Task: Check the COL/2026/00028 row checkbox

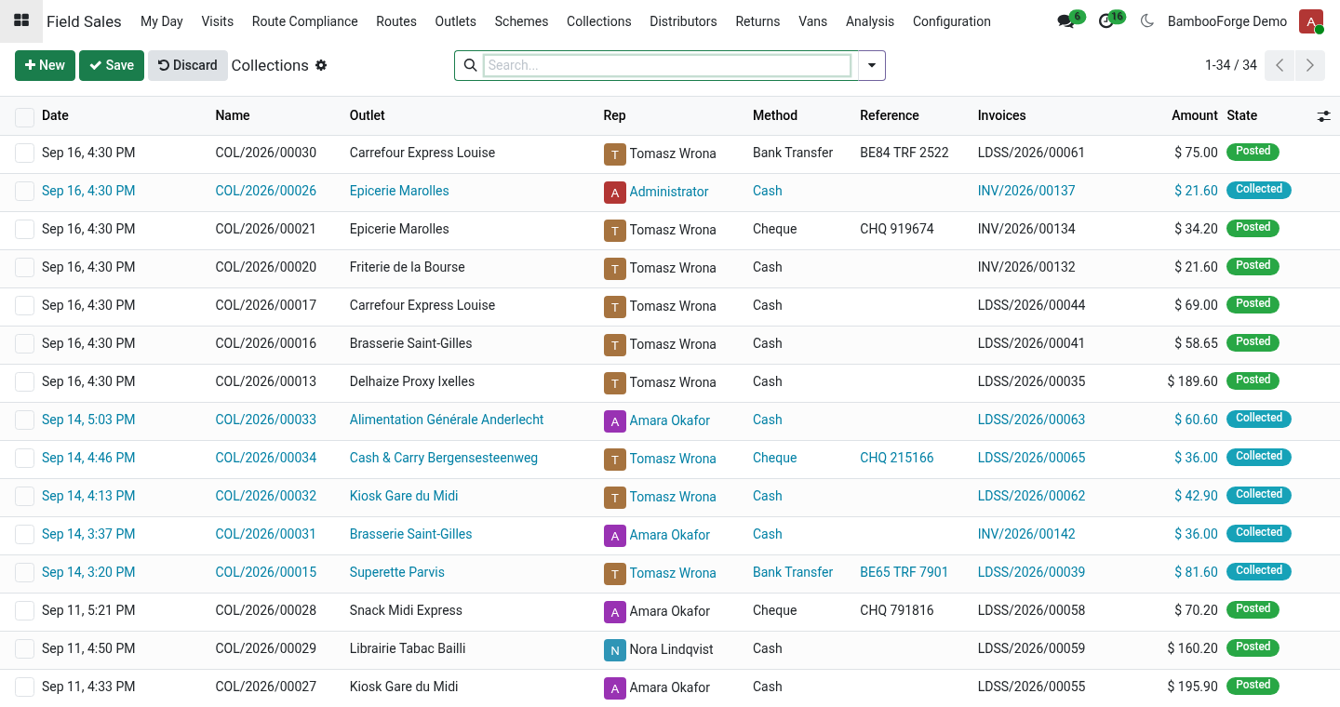Action: click(24, 611)
